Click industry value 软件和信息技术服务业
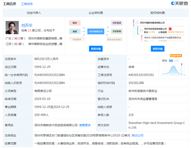The image size is (191, 148). [x=143, y=91]
